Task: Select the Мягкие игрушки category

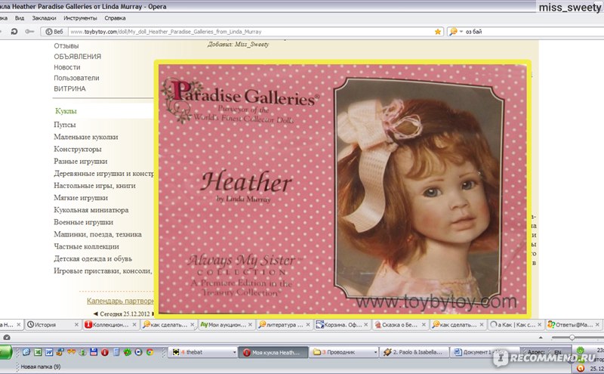Action: coord(81,198)
